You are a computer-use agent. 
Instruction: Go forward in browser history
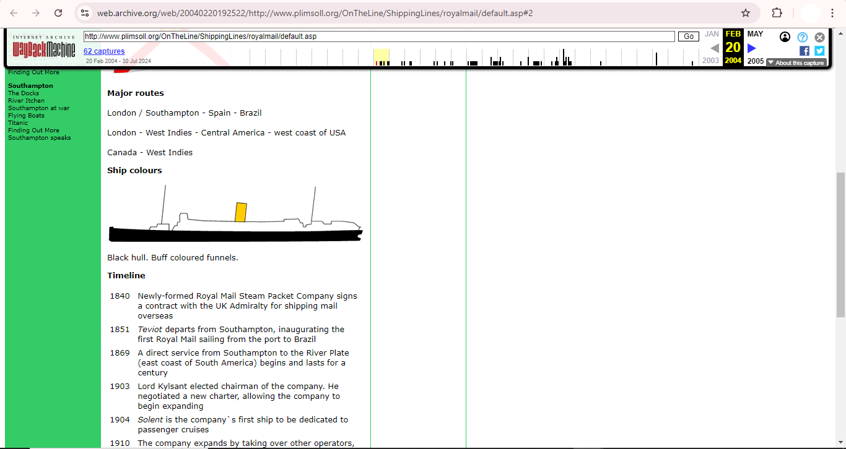[36, 13]
